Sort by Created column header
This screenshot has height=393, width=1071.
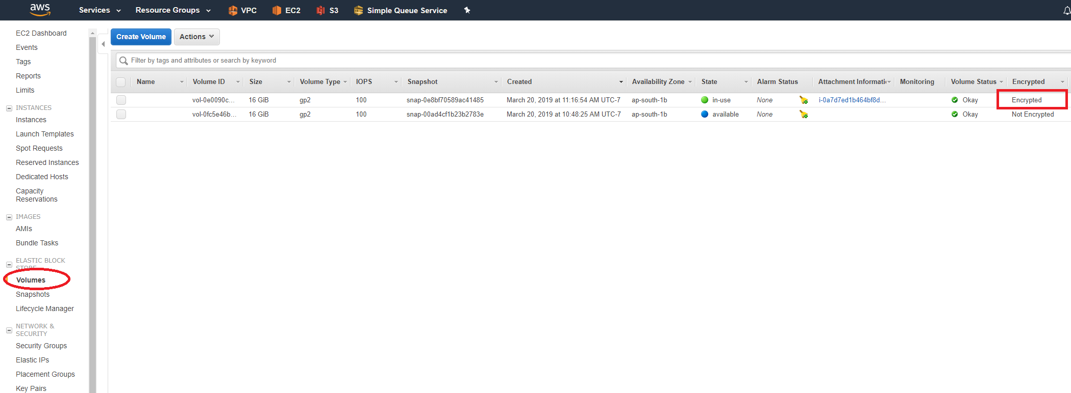pyautogui.click(x=564, y=82)
